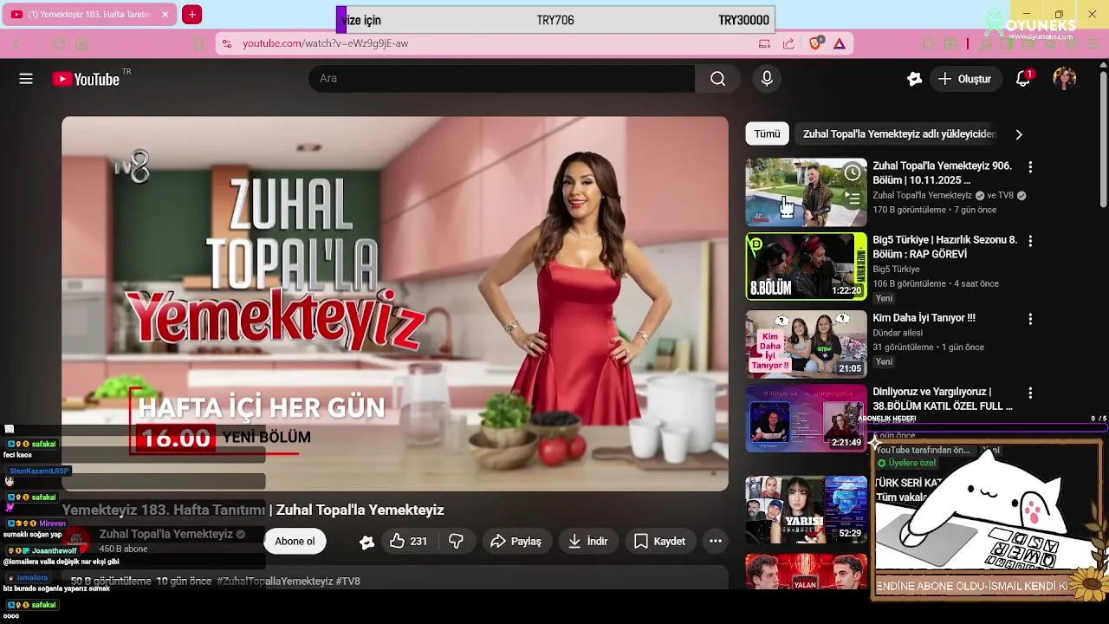The width and height of the screenshot is (1109, 624).
Task: Click the browser back arrow
Action: click(x=16, y=43)
